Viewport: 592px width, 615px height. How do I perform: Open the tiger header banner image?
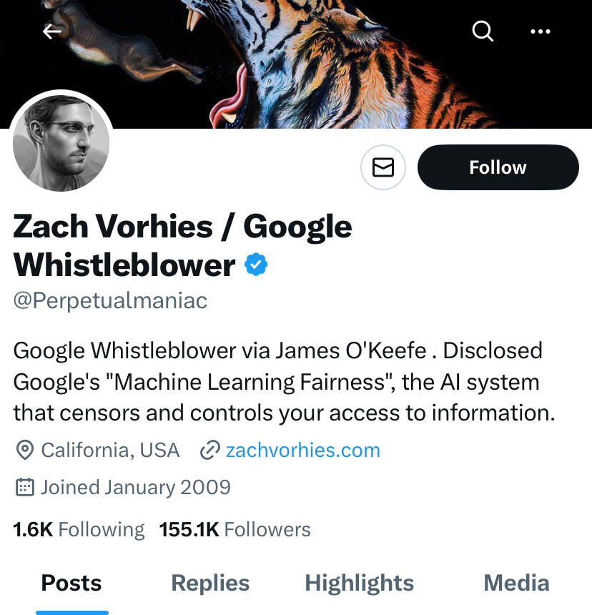click(x=296, y=64)
